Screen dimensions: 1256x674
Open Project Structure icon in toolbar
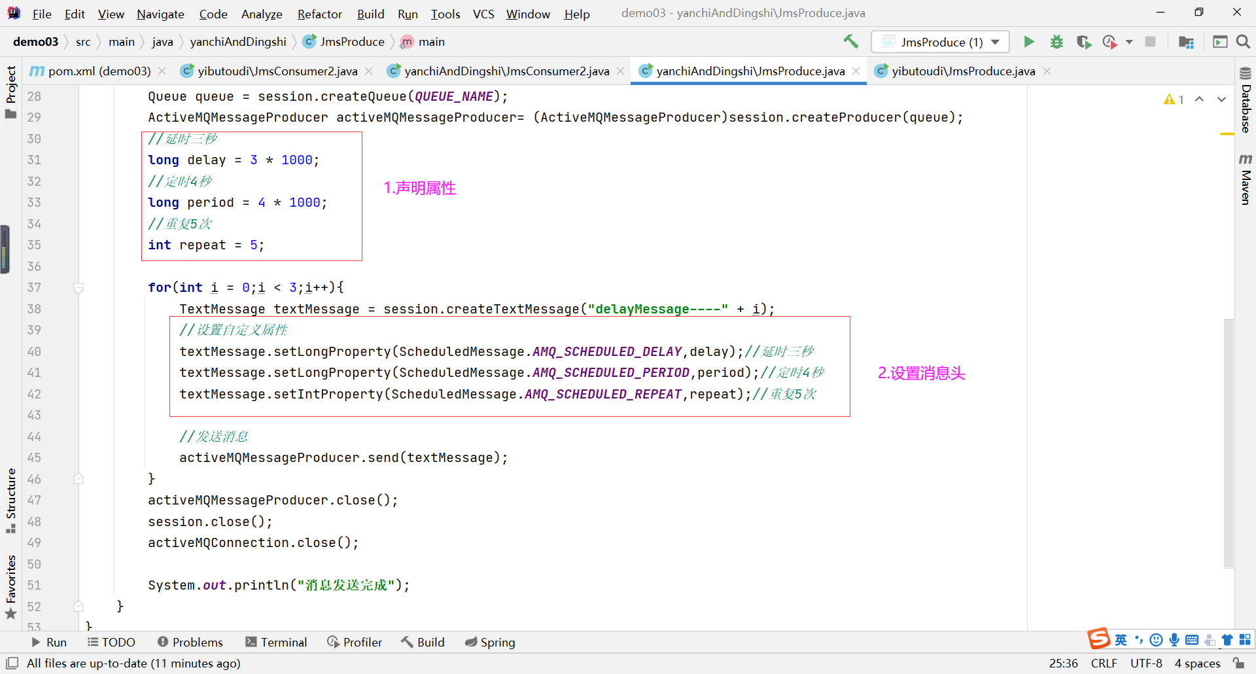1186,42
